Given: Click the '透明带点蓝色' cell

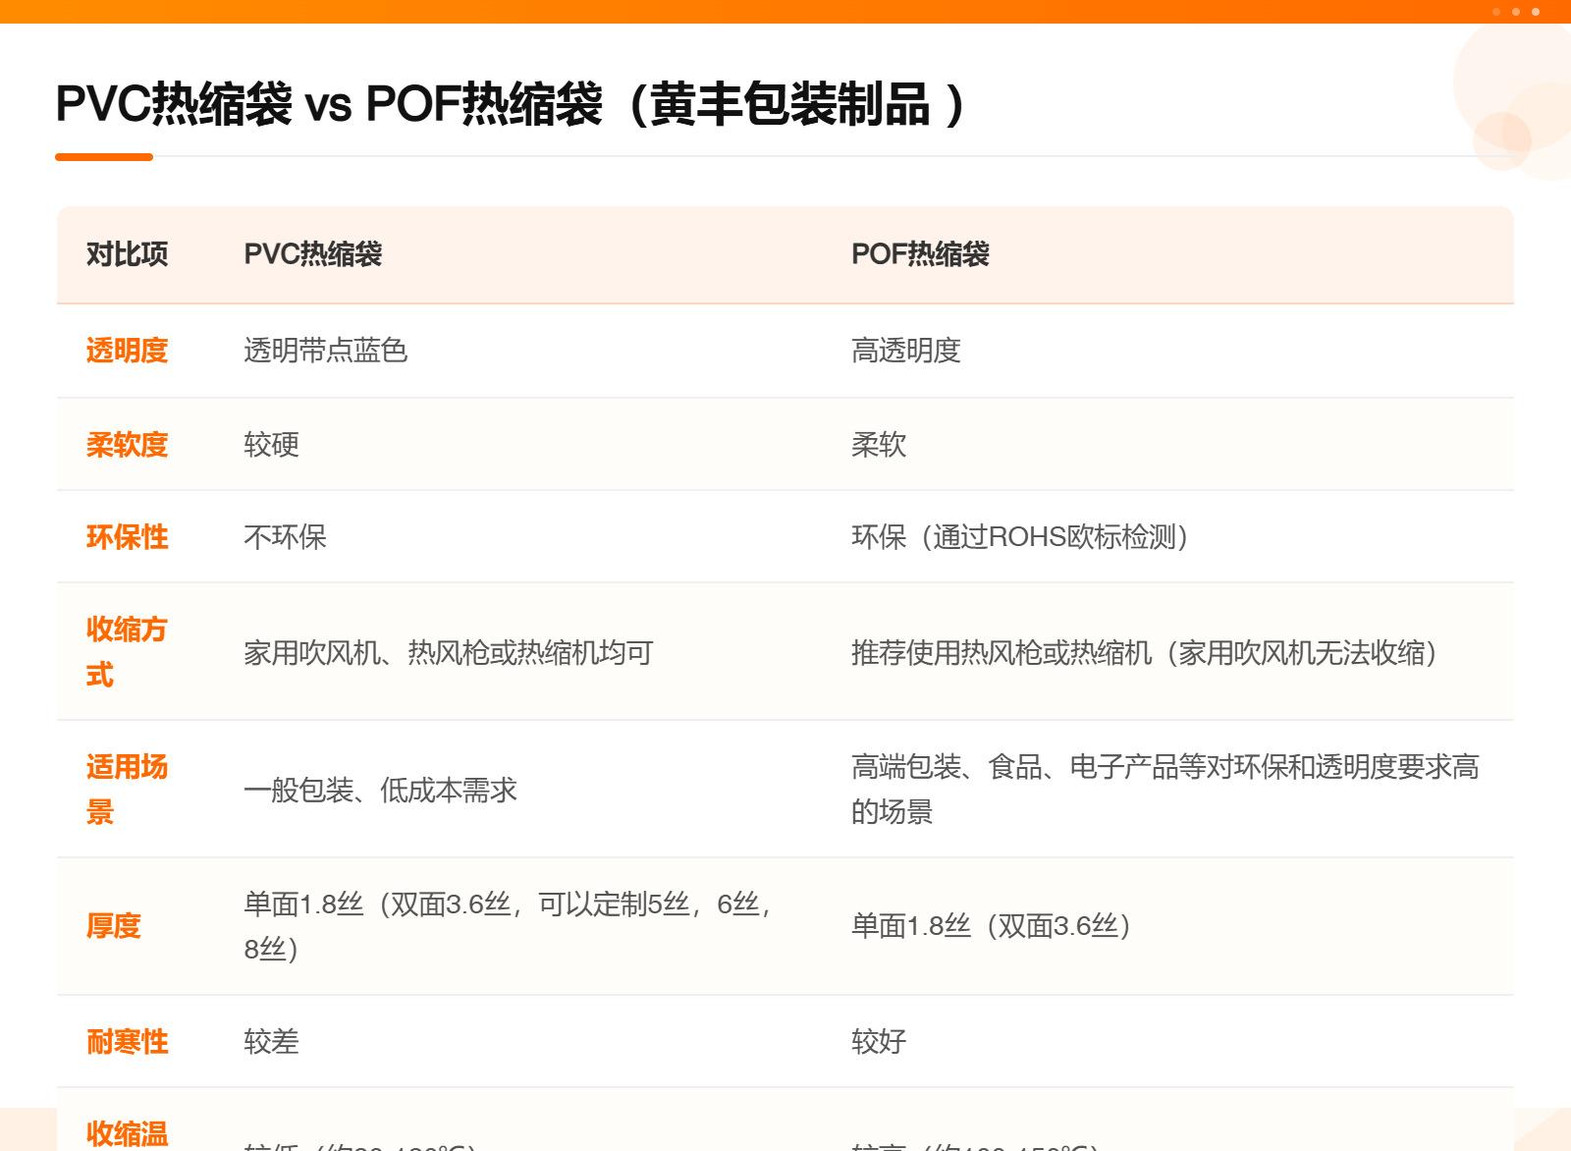Looking at the screenshot, I should (325, 351).
